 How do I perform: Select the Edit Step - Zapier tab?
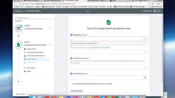(75, 1)
